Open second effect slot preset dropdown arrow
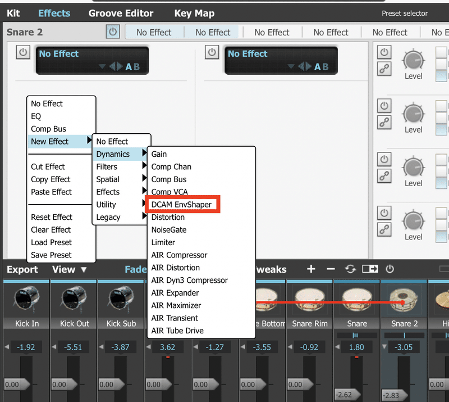This screenshot has width=449, height=402. [291, 66]
